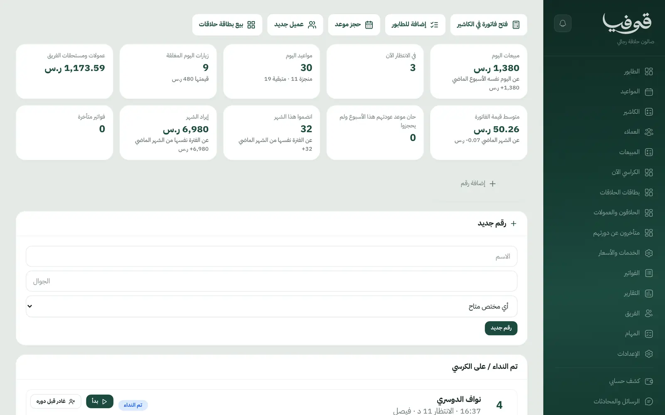665x415 pixels.
Task: Click the plus icon beside رقم جديد heading
Action: (x=514, y=223)
